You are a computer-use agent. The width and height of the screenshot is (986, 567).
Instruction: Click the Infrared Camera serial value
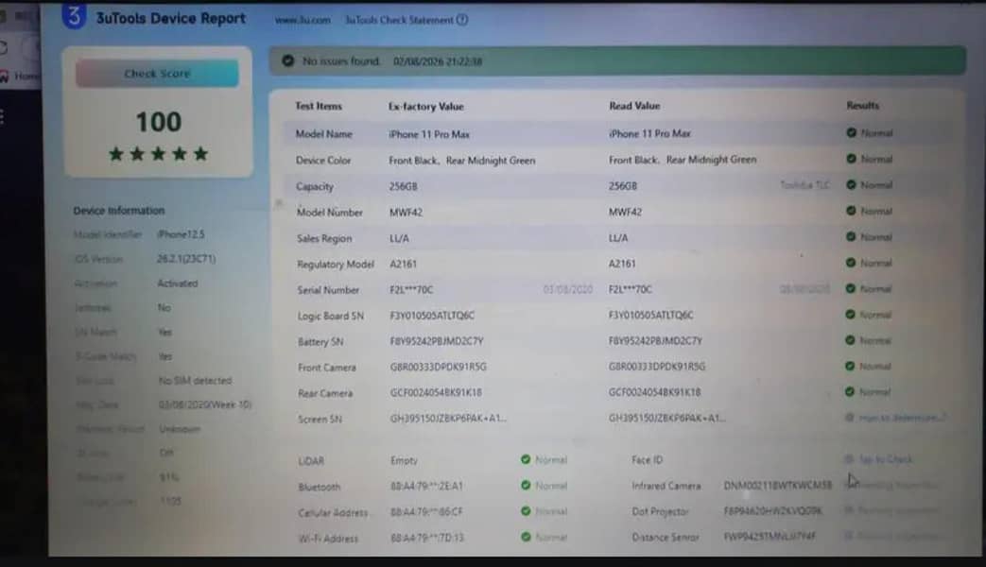(777, 486)
